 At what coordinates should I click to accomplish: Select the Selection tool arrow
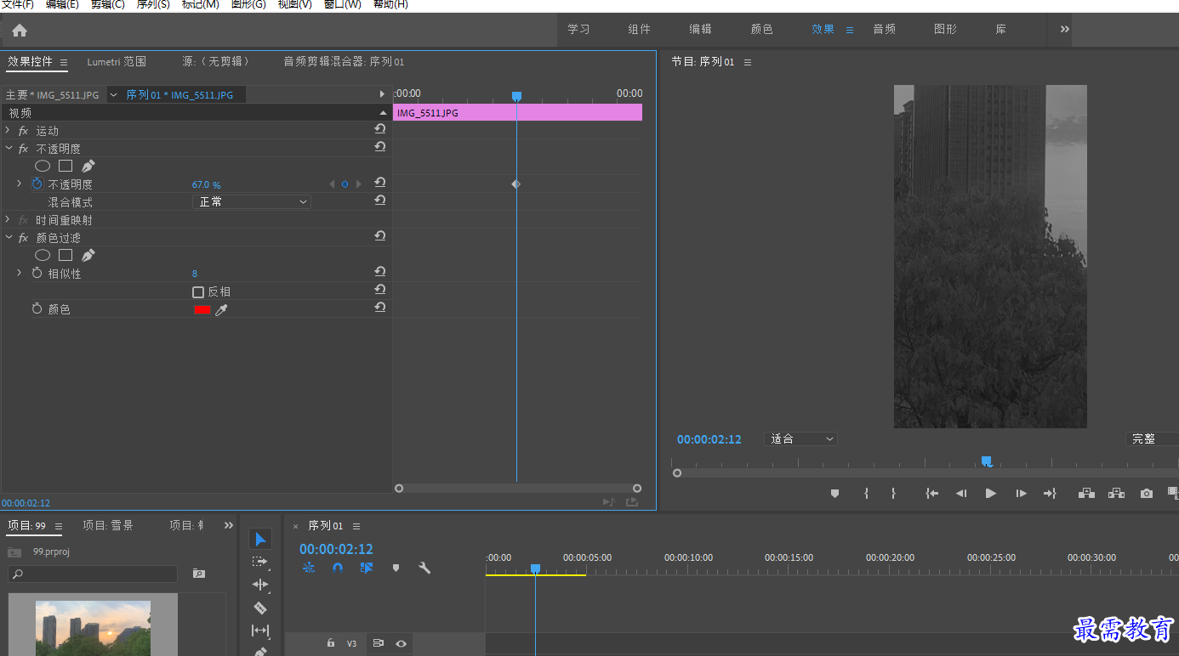click(x=260, y=539)
